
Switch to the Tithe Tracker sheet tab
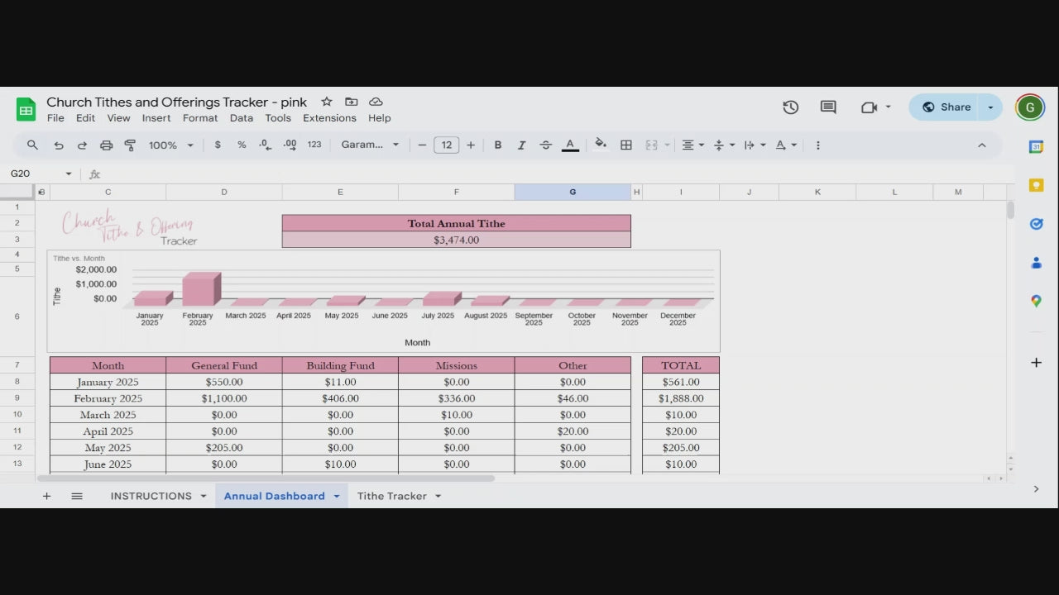point(391,496)
